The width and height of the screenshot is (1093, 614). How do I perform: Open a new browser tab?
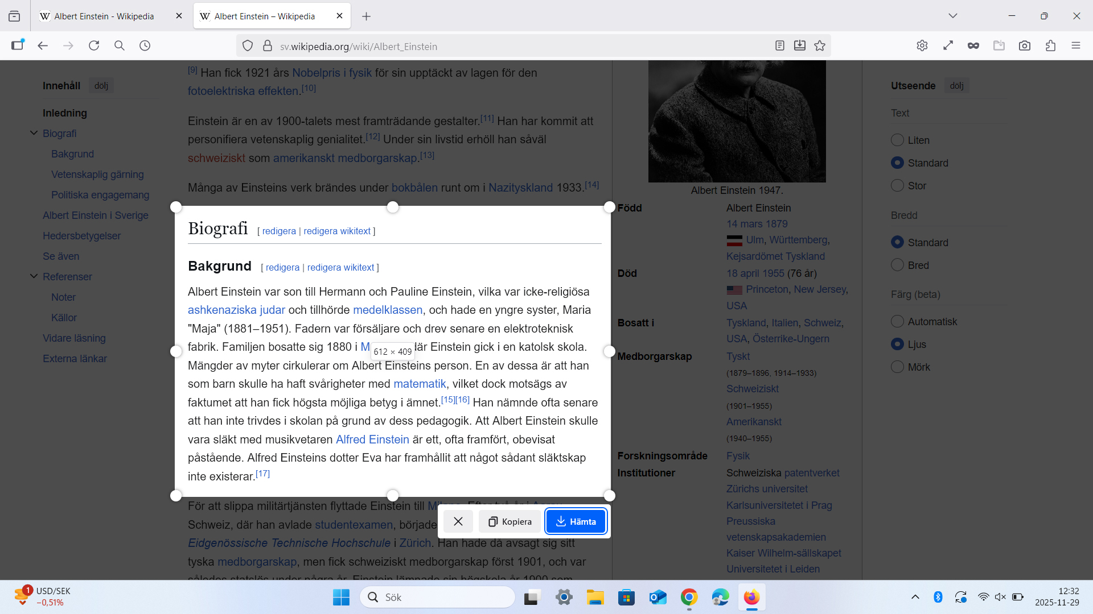click(x=366, y=16)
